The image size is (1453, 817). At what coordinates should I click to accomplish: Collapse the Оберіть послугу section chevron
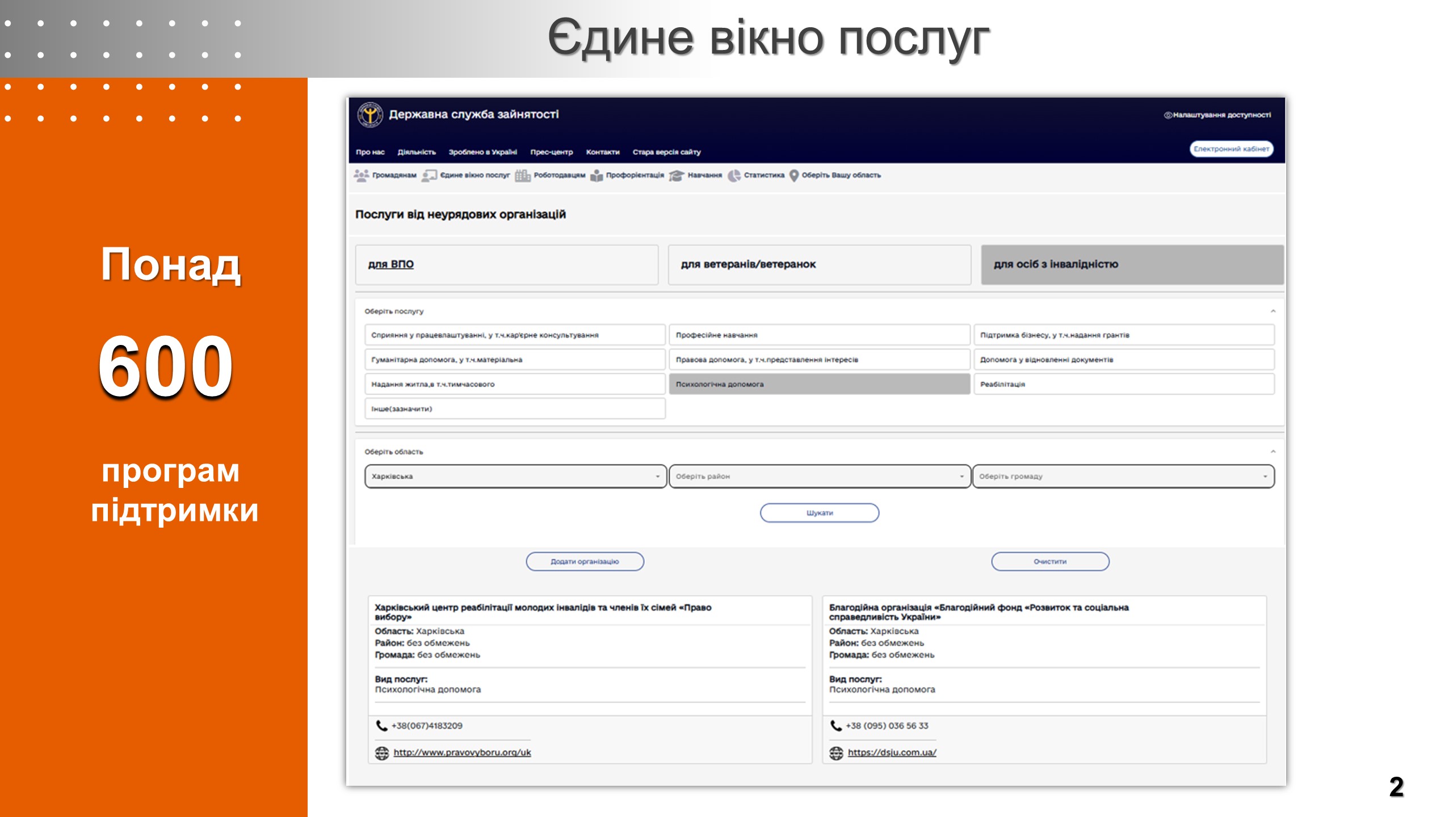(x=1273, y=311)
